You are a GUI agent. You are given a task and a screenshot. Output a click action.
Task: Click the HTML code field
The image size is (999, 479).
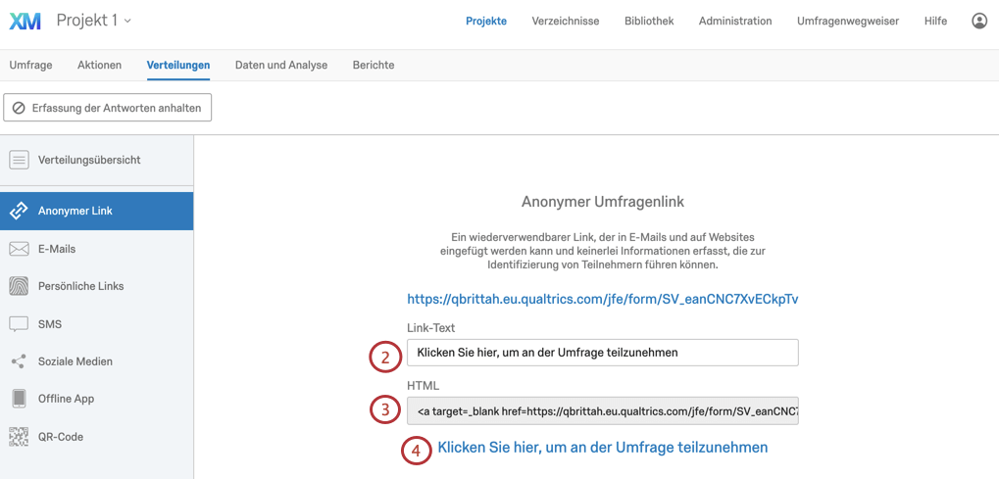603,411
